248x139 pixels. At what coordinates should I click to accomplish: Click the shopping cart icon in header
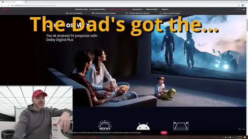[241, 9]
